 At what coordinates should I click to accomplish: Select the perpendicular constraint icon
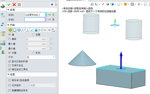pyautogui.click(x=27, y=30)
